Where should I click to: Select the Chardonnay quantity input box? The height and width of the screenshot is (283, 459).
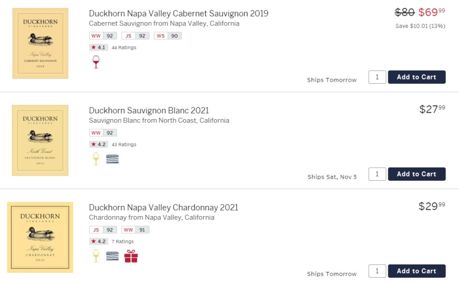pyautogui.click(x=377, y=271)
